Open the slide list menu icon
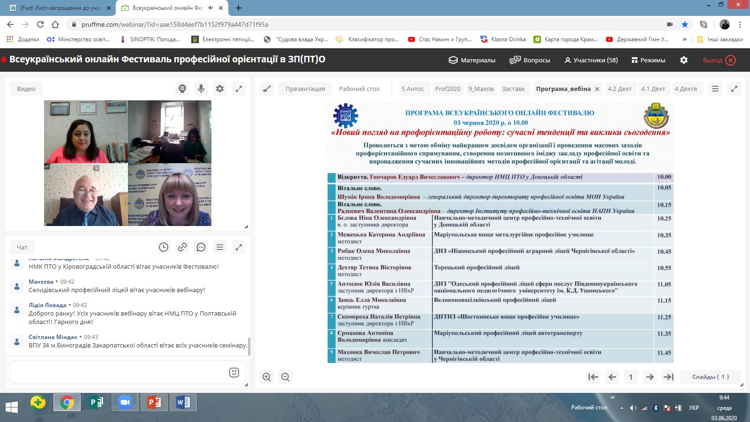Screen dimensions: 750x422 point(715,89)
